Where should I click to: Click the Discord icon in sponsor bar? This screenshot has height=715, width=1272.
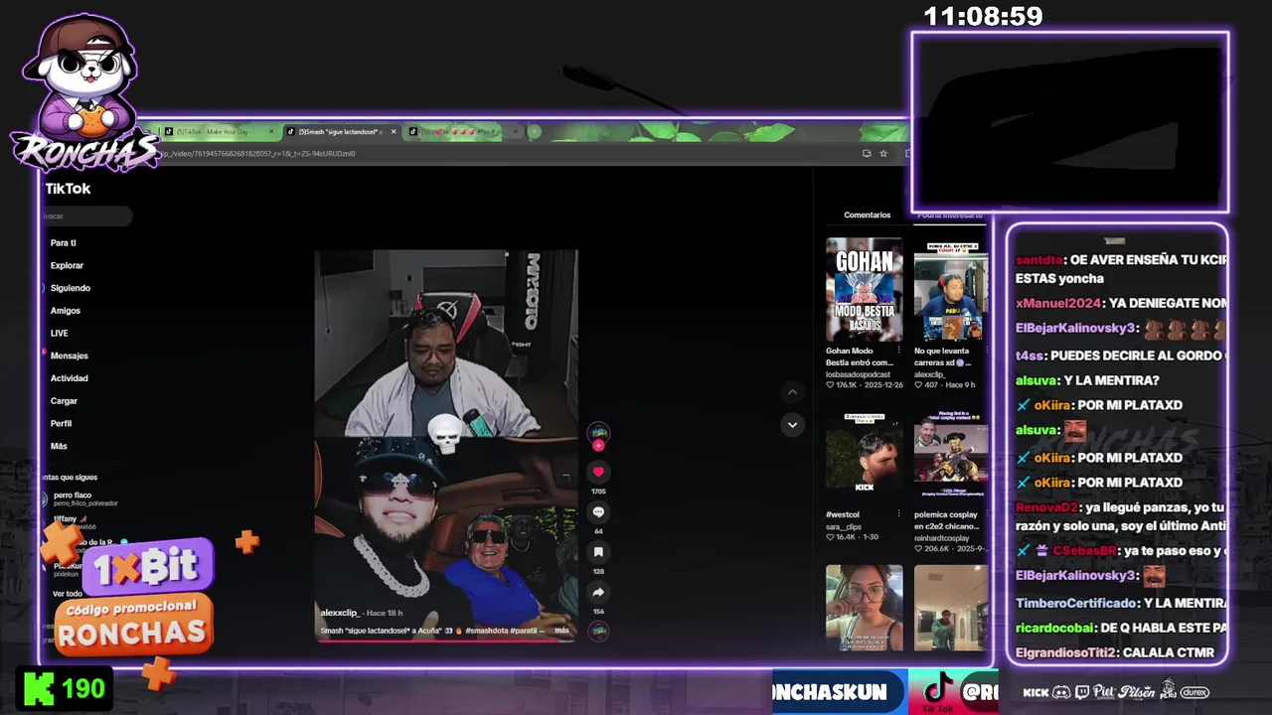[x=1061, y=692]
